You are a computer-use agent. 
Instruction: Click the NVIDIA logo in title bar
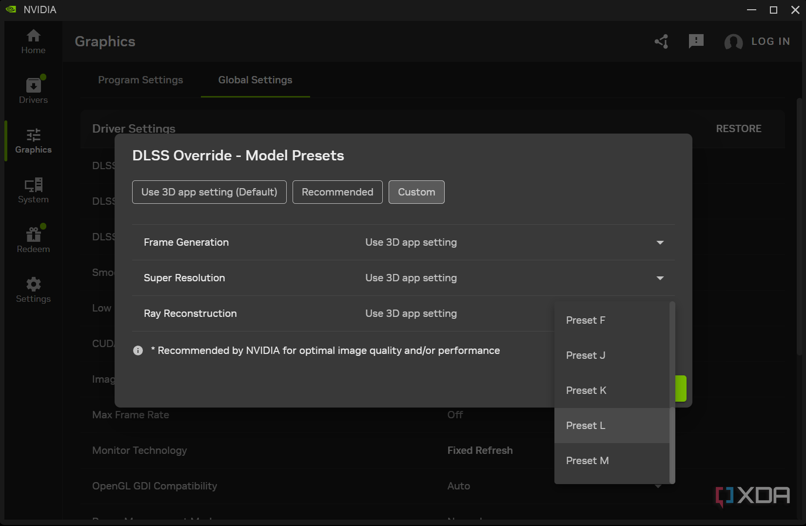(x=11, y=9)
